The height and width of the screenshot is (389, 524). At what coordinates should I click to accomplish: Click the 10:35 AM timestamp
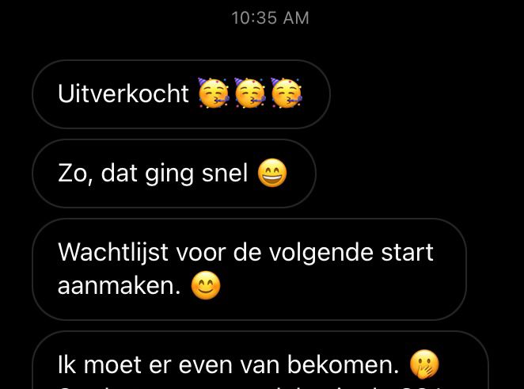click(270, 18)
